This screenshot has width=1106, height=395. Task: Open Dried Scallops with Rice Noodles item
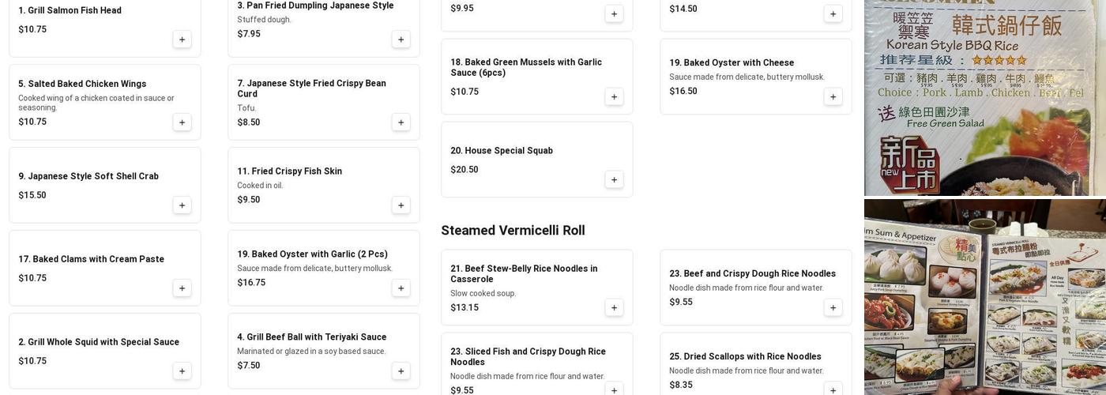point(745,356)
